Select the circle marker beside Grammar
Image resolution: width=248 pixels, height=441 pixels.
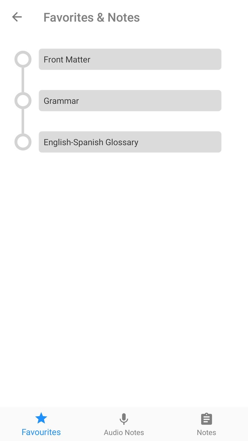pyautogui.click(x=23, y=101)
